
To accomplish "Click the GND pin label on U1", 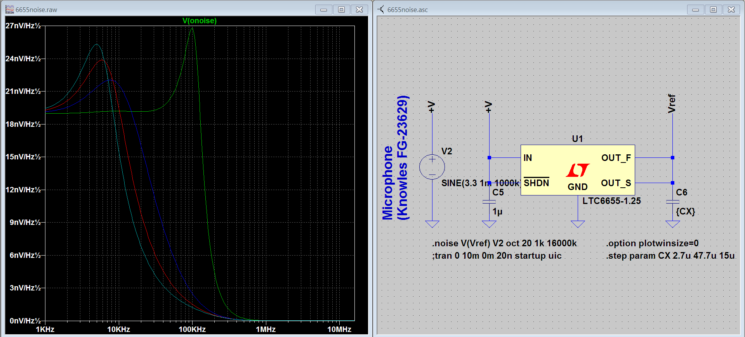I will tap(578, 187).
